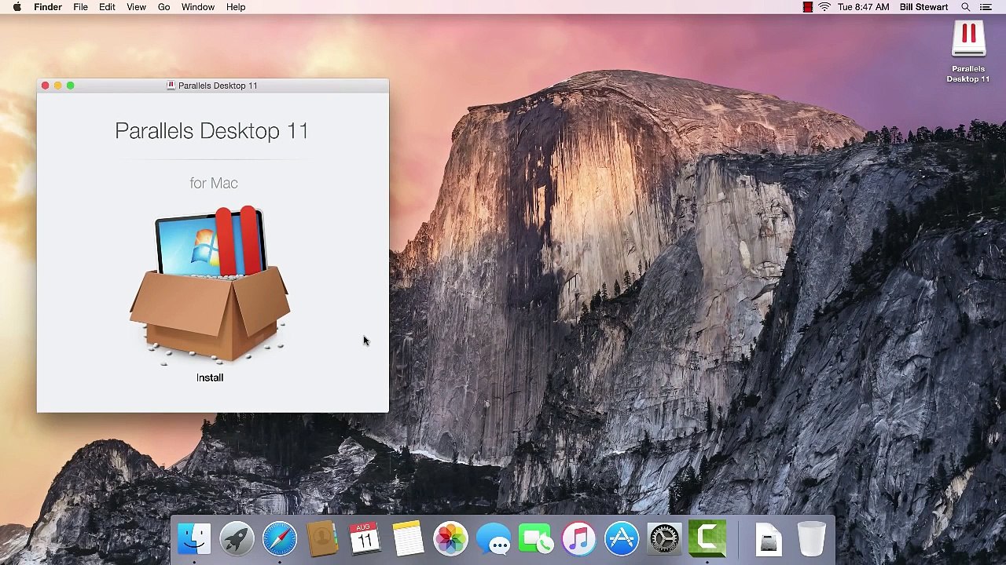Open the document stack in the Dock
1006x565 pixels.
coord(768,539)
